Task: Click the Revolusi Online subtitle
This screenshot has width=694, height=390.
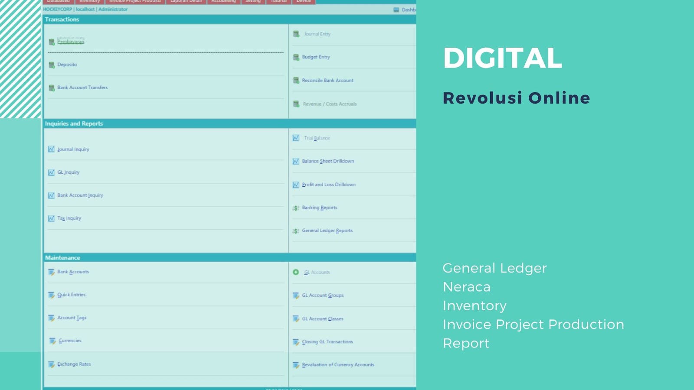Action: 517,98
